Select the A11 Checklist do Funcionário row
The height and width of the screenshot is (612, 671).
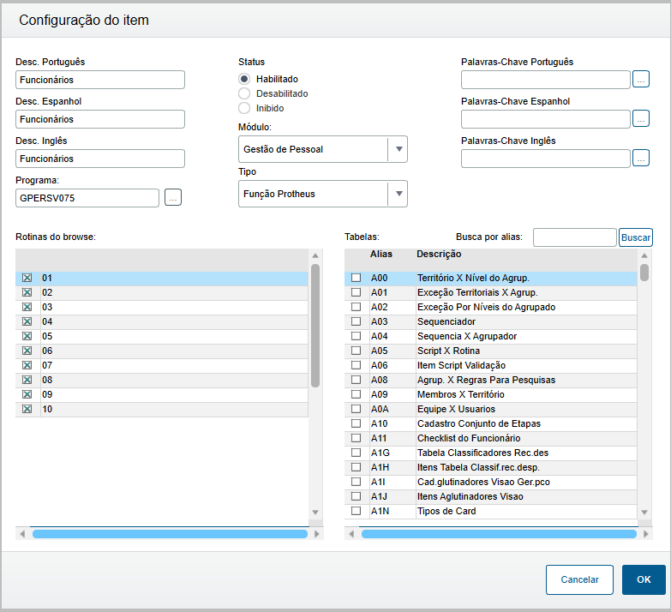468,438
